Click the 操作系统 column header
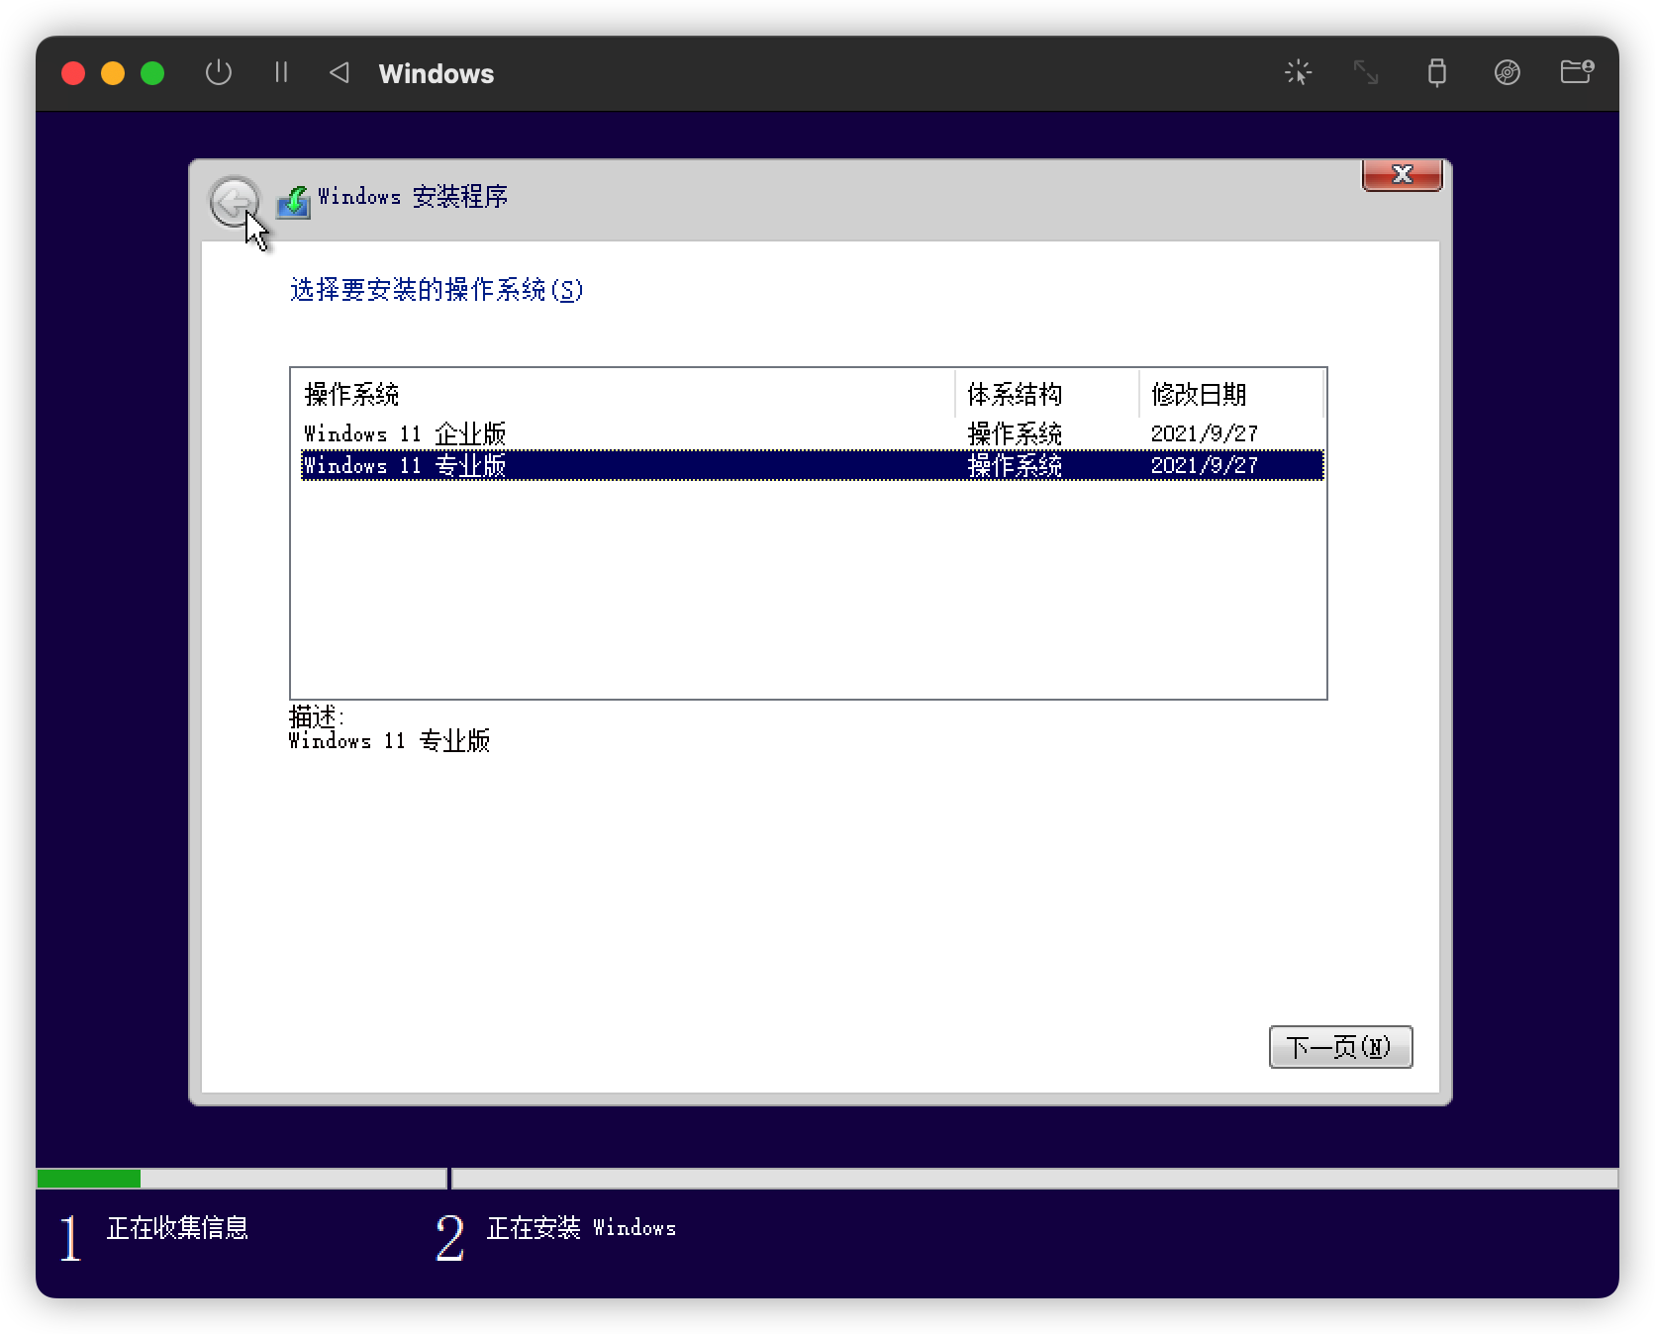 [352, 395]
